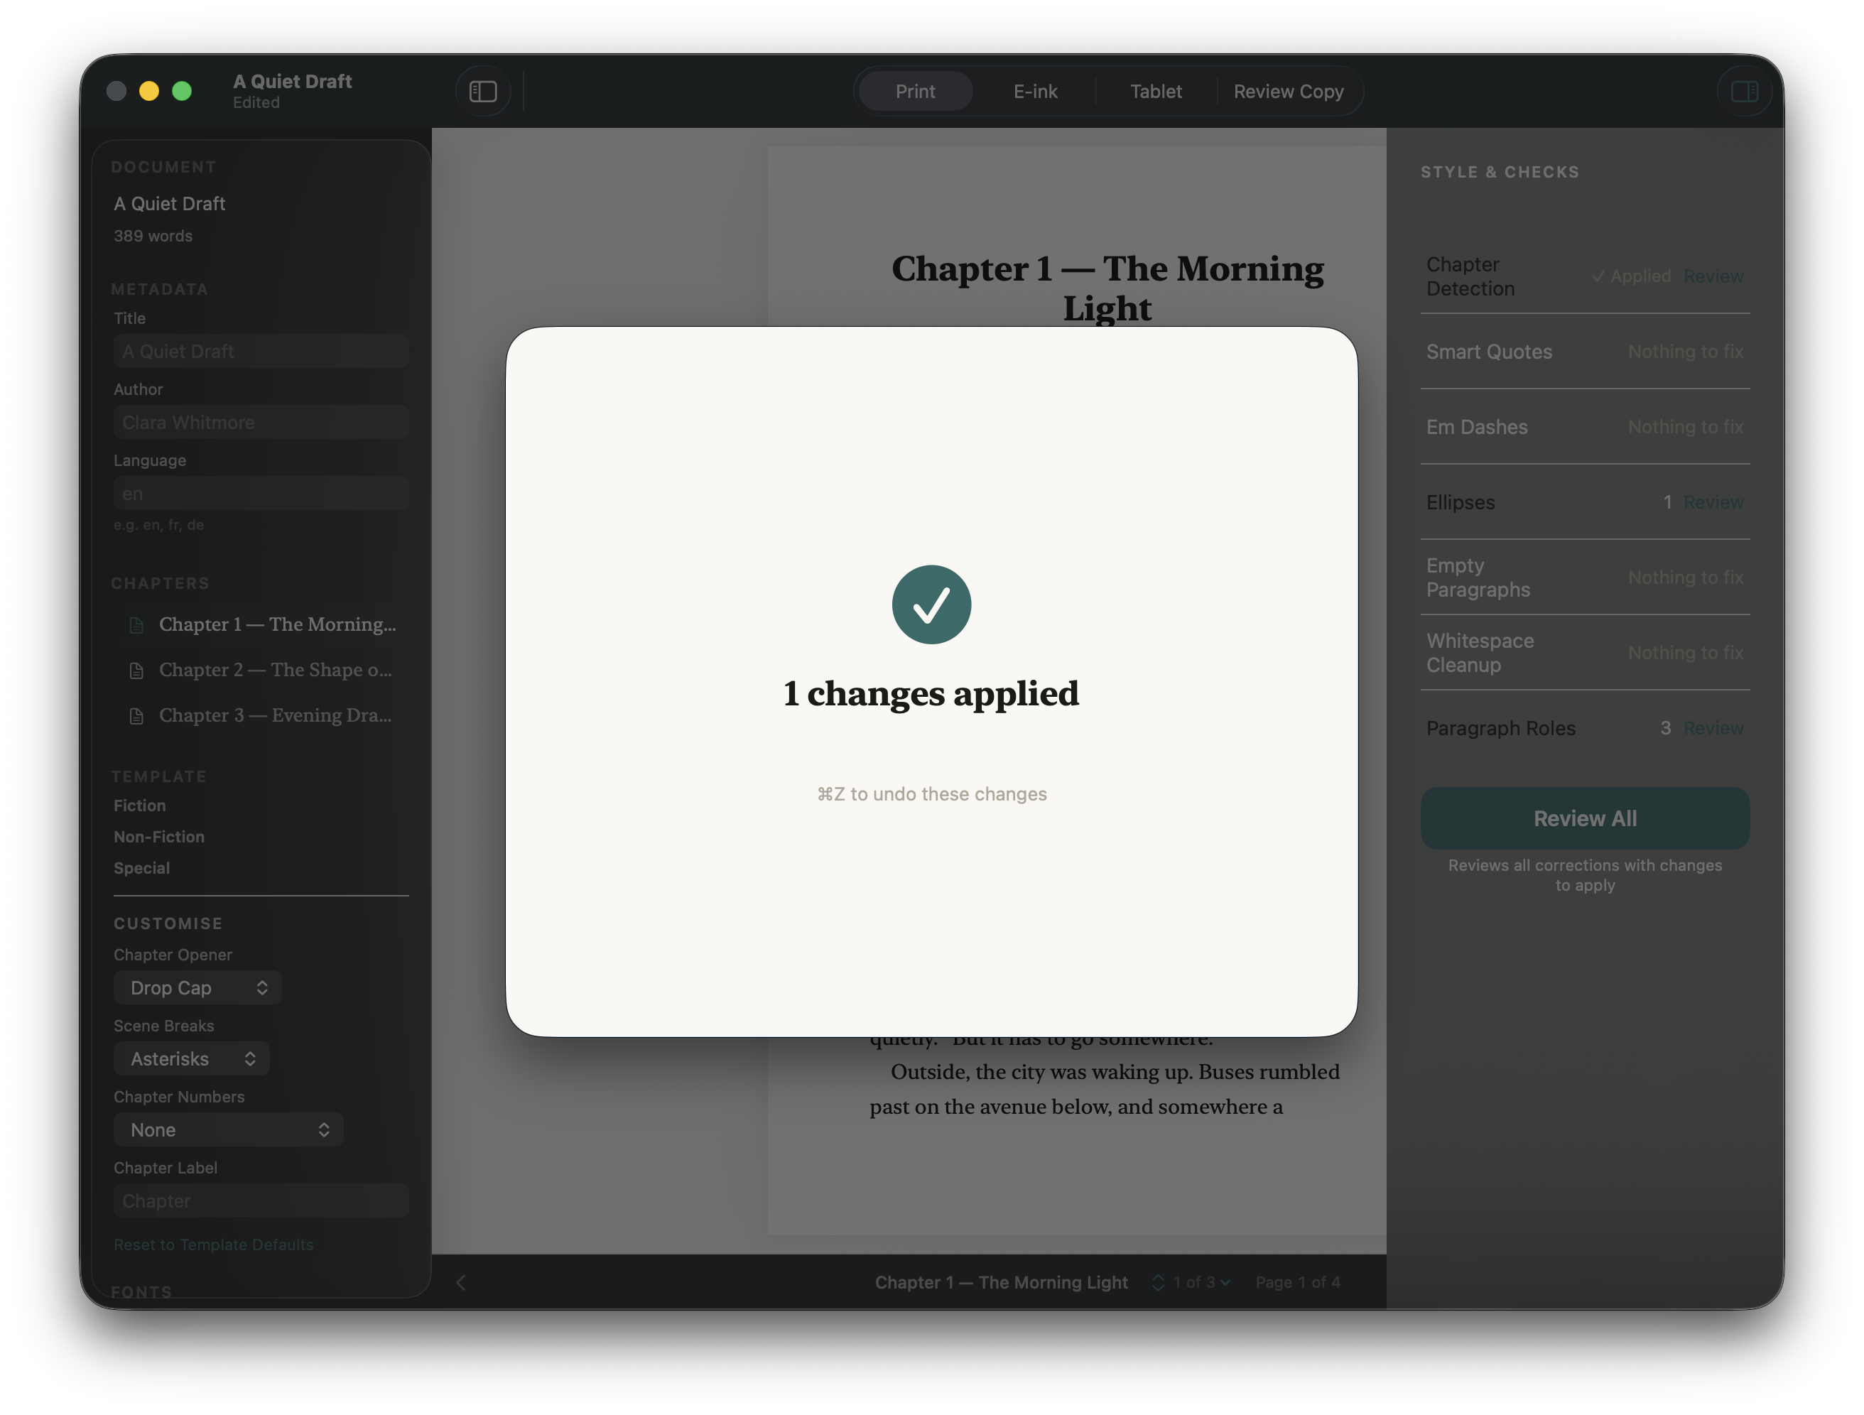Screen dimensions: 1864x1415
Task: Click the teal checkmark success icon
Action: point(931,605)
